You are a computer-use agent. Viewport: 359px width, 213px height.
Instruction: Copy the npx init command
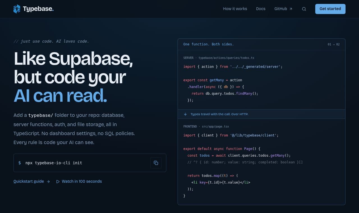(x=156, y=163)
